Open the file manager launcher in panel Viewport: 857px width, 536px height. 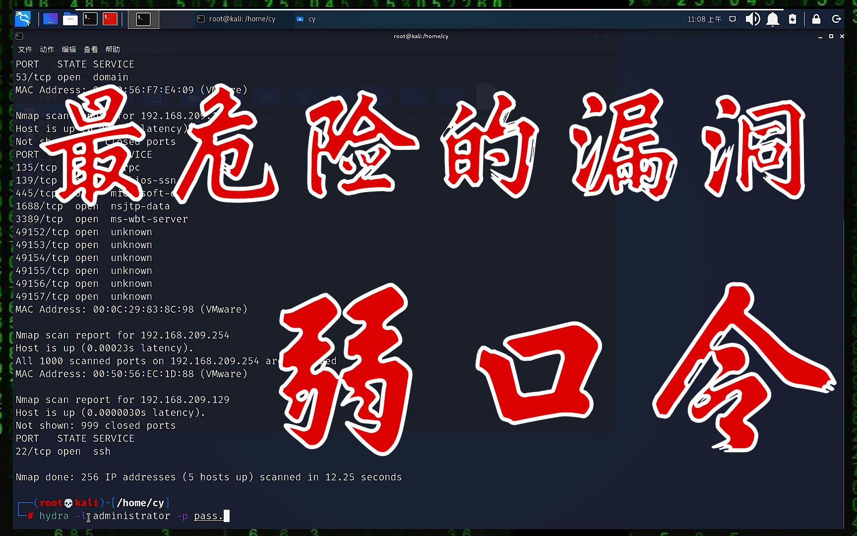tap(70, 19)
